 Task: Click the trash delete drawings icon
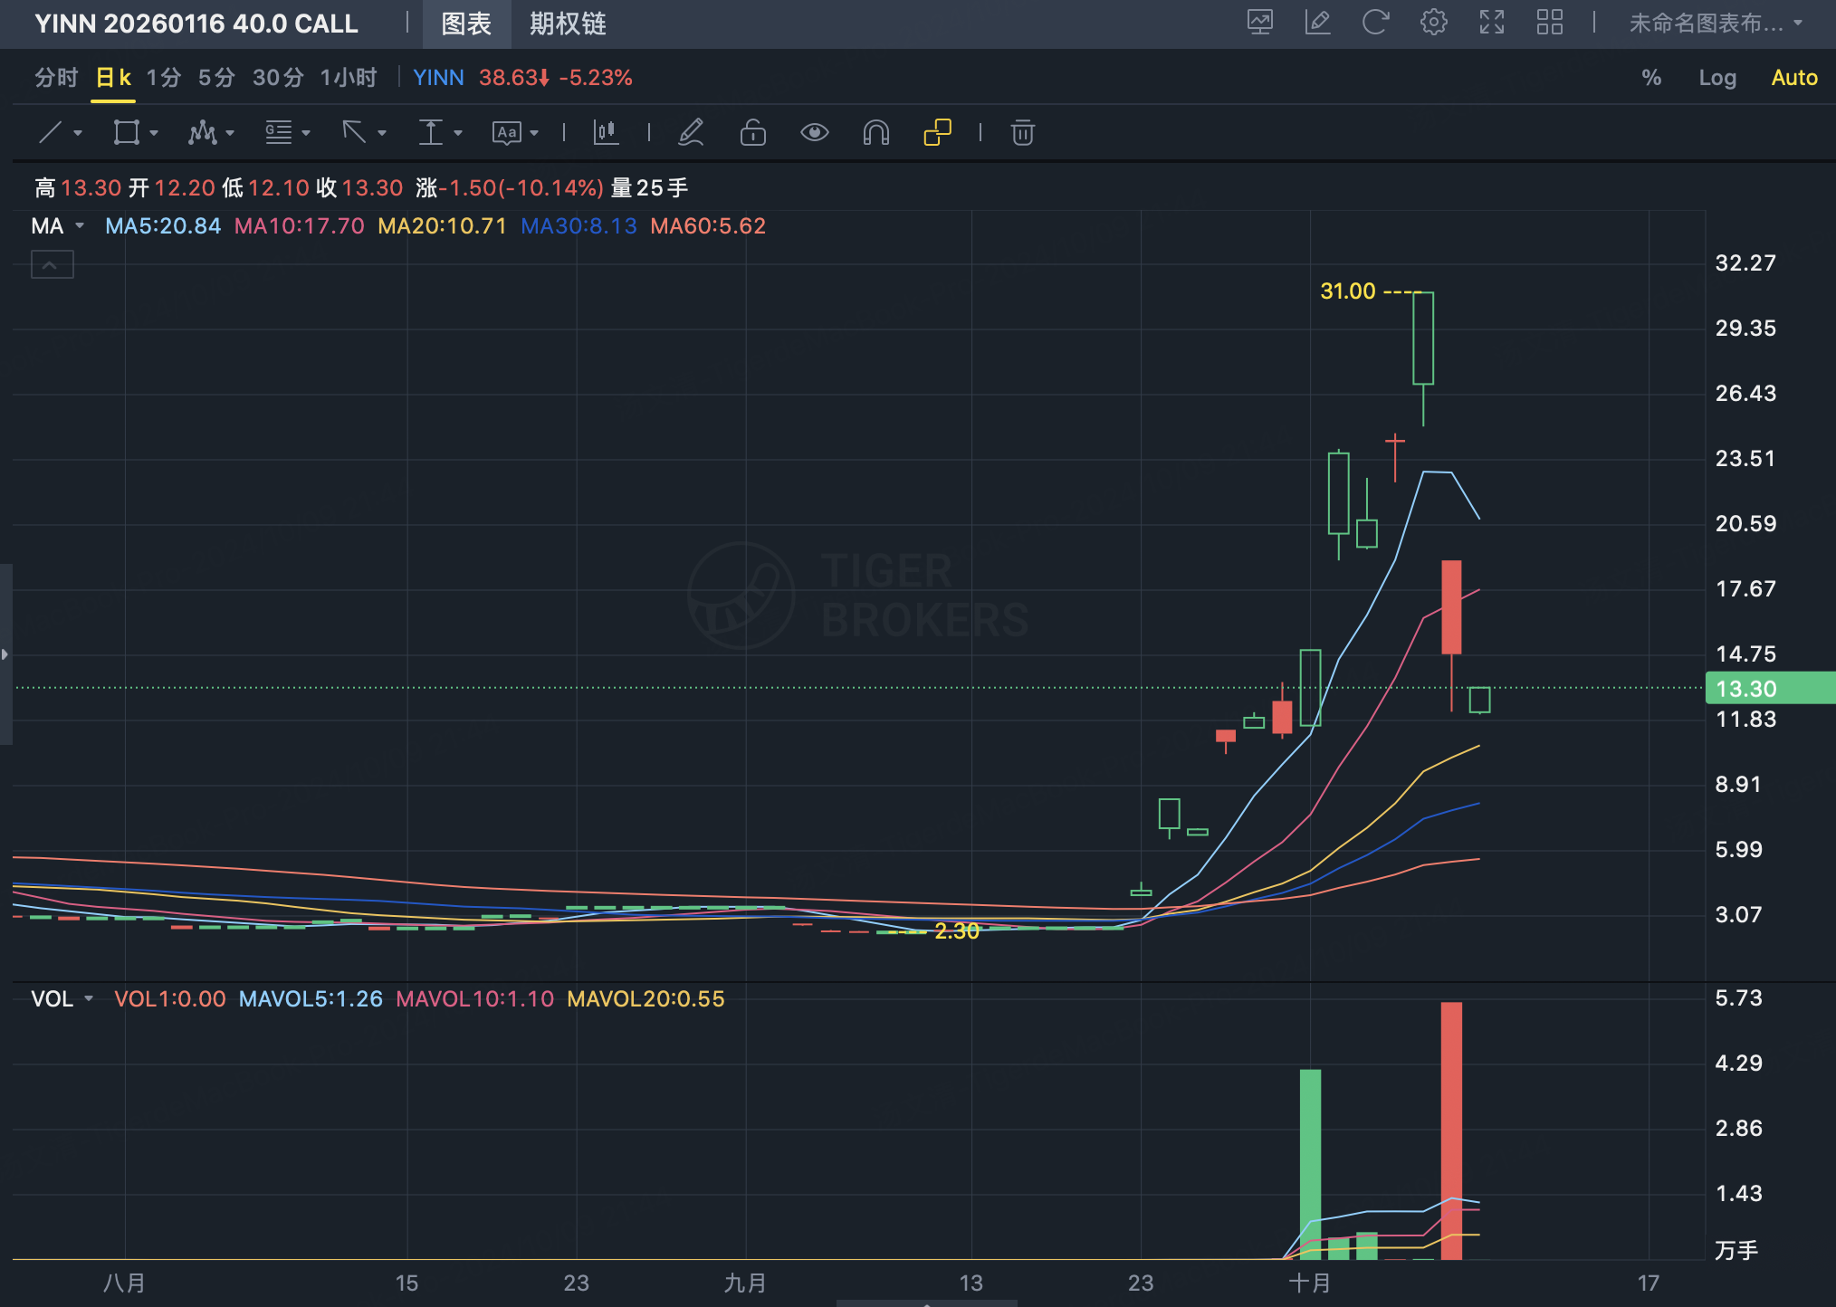pos(1022,133)
